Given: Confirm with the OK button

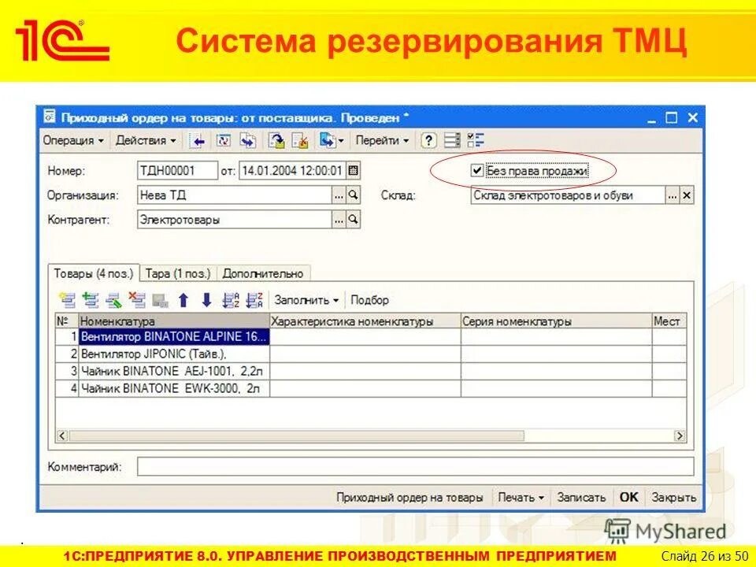Looking at the screenshot, I should (628, 497).
